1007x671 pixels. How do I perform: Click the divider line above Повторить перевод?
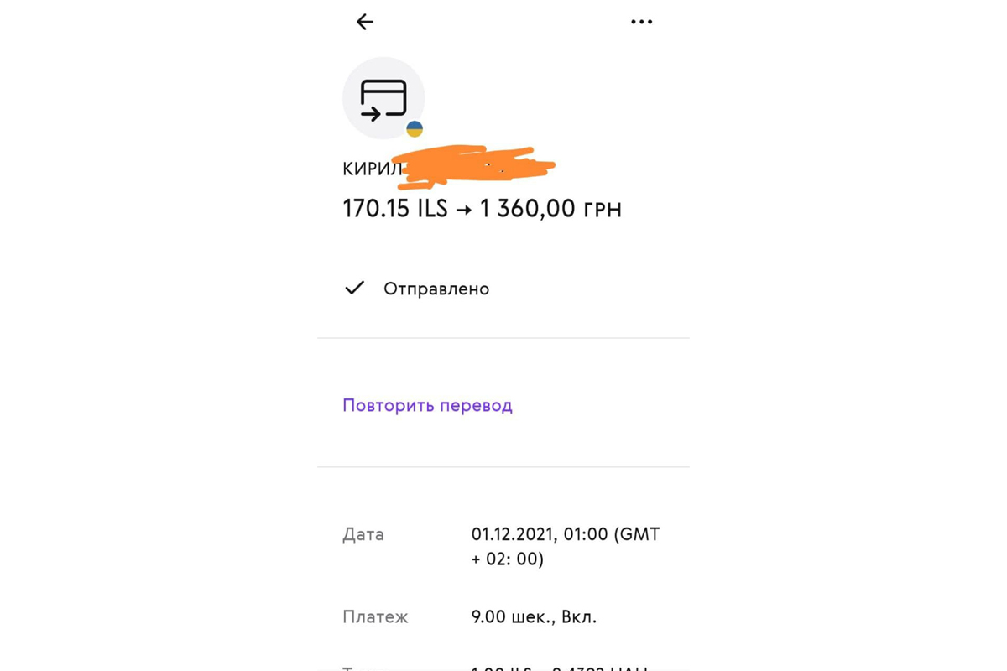pyautogui.click(x=503, y=338)
